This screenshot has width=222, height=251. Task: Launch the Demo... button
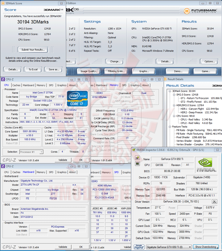coord(178,71)
